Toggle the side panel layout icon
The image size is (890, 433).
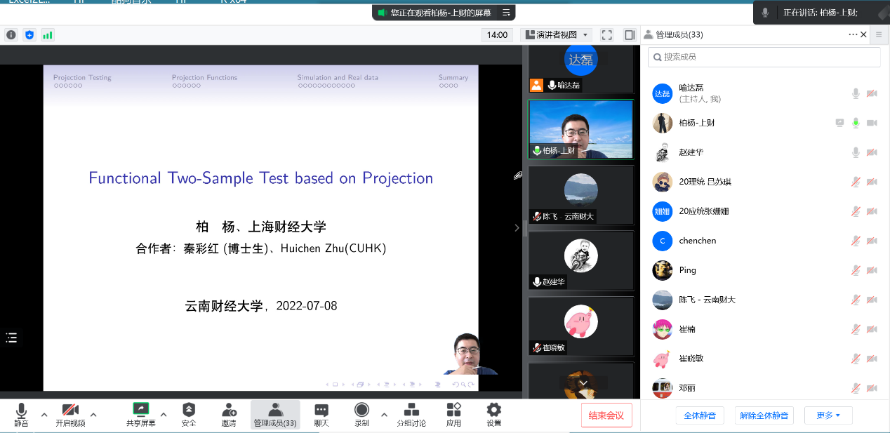coord(630,34)
